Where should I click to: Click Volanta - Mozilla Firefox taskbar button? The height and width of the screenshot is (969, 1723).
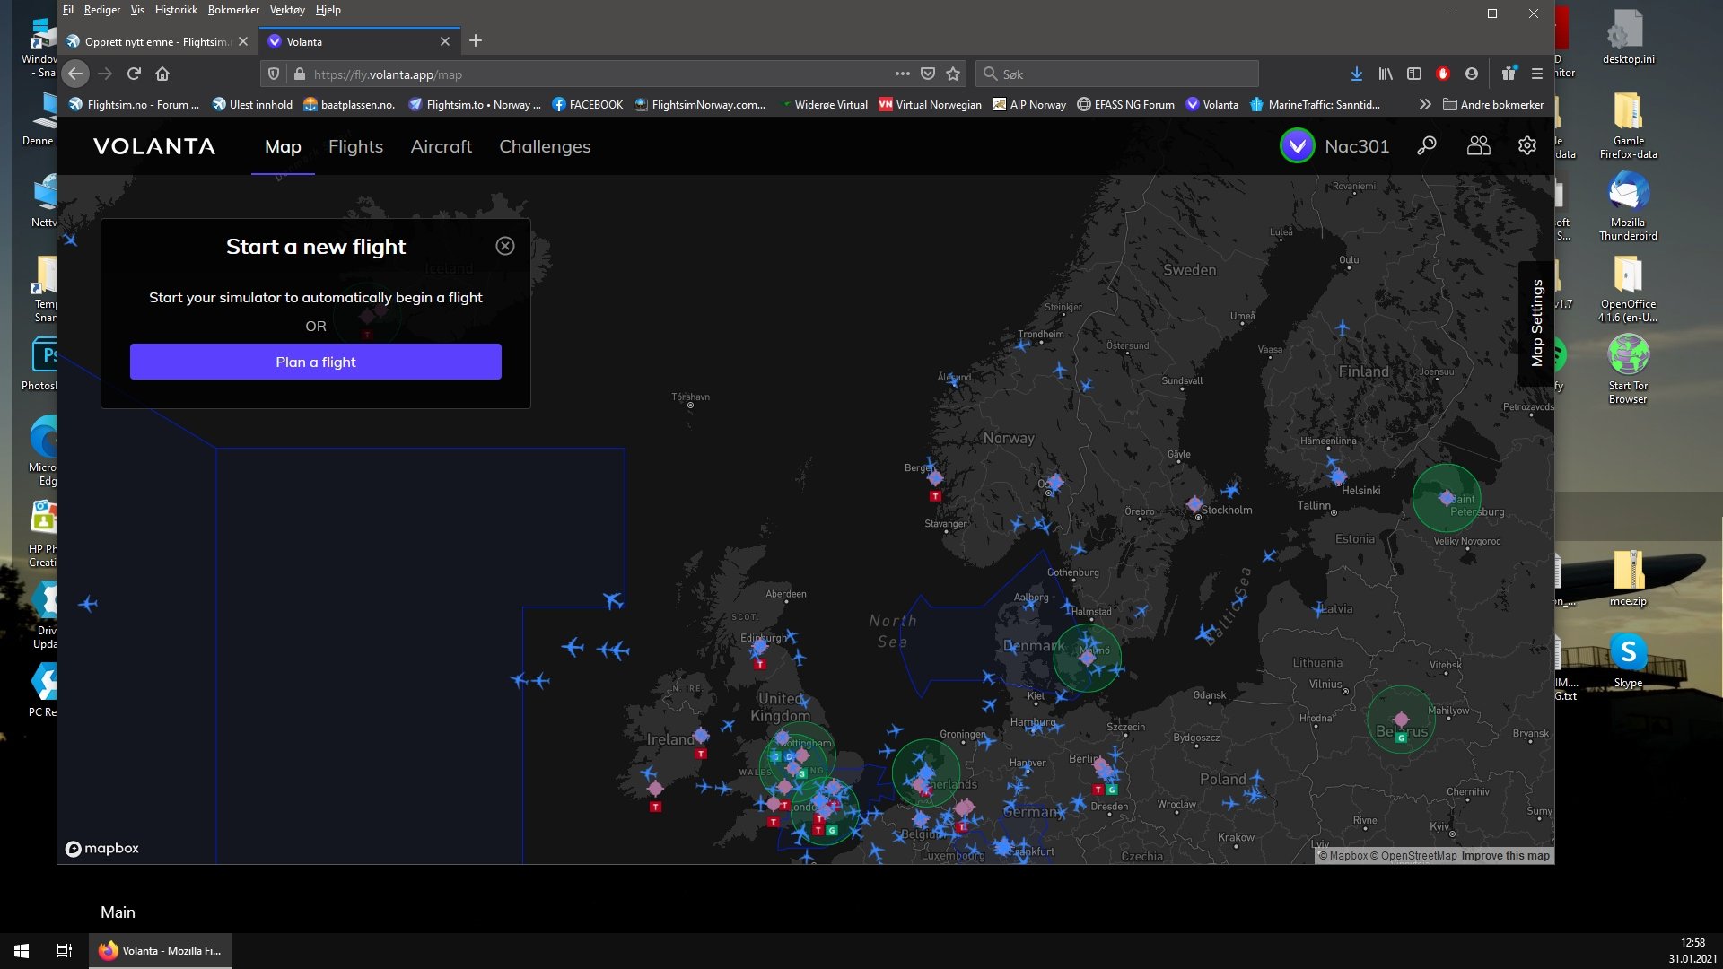click(161, 950)
